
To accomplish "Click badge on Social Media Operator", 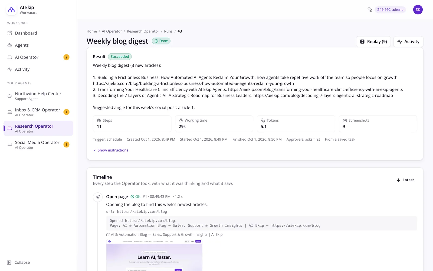I will point(66,145).
